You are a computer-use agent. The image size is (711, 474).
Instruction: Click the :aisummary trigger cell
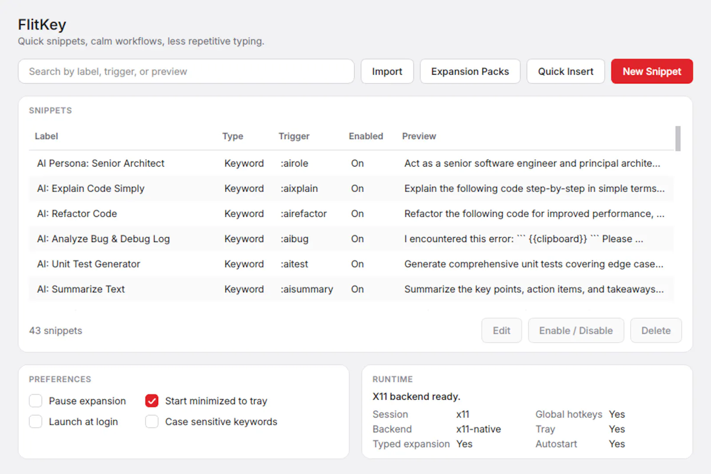(x=307, y=289)
